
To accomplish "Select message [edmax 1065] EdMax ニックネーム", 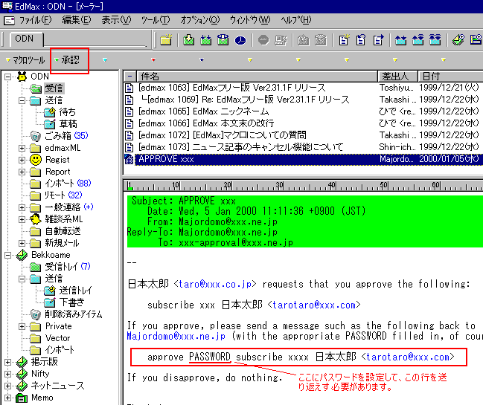I will [x=304, y=111].
